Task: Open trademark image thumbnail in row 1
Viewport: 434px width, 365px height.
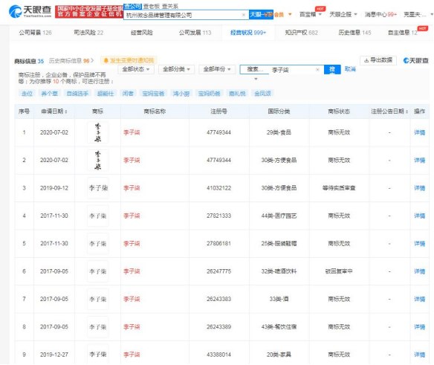Action: pyautogui.click(x=97, y=132)
